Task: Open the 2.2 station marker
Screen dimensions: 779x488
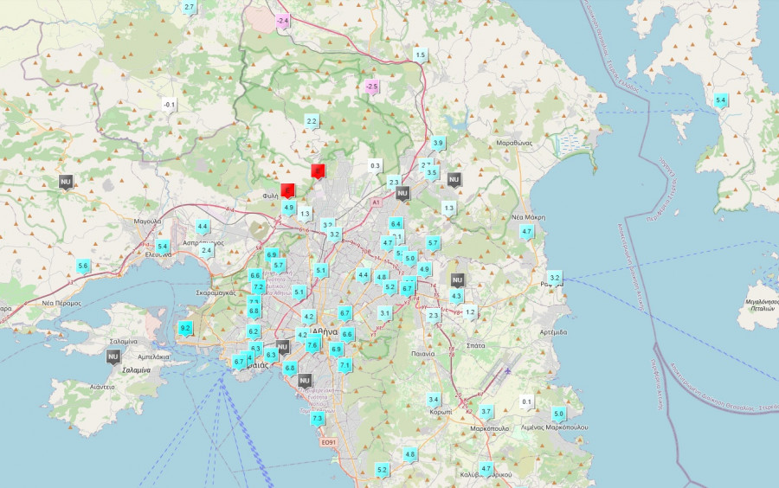Action: pos(312,120)
